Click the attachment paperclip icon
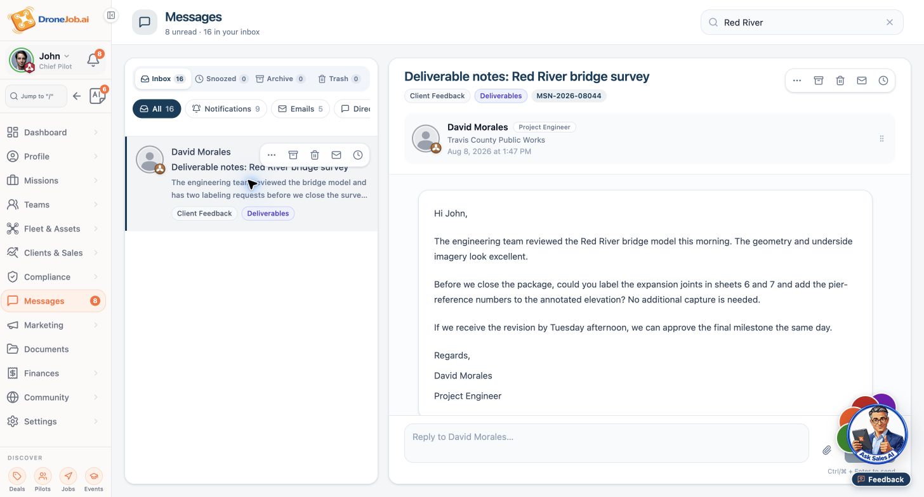This screenshot has height=497, width=924. [827, 450]
